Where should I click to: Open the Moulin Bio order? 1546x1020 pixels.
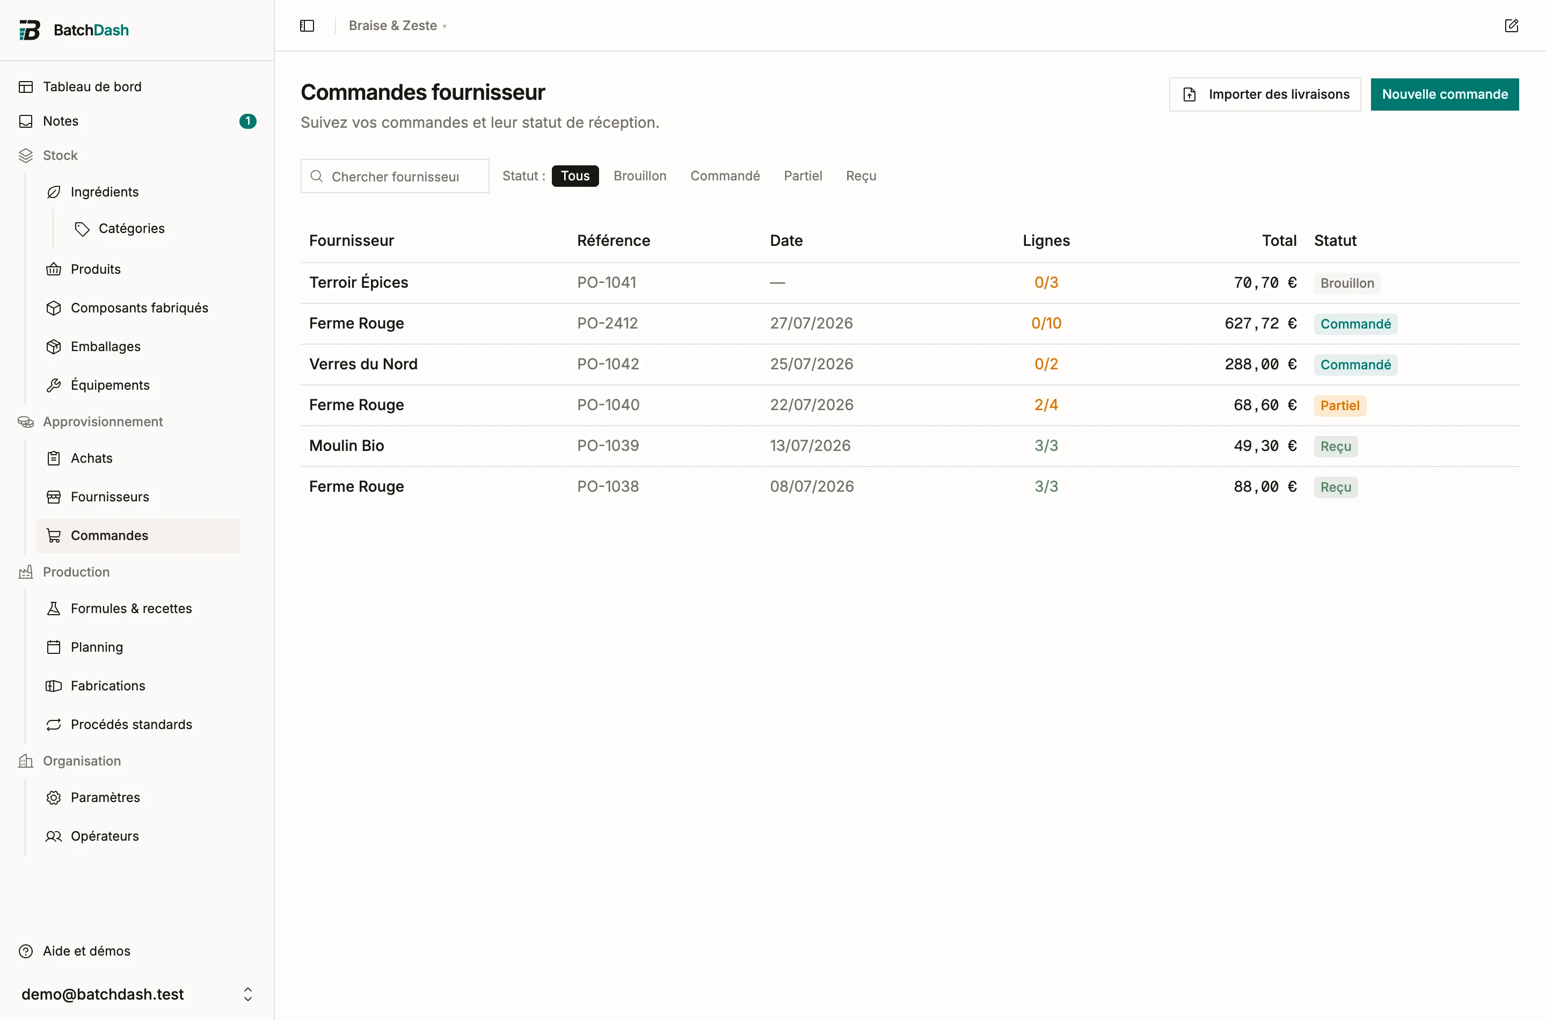click(x=910, y=446)
